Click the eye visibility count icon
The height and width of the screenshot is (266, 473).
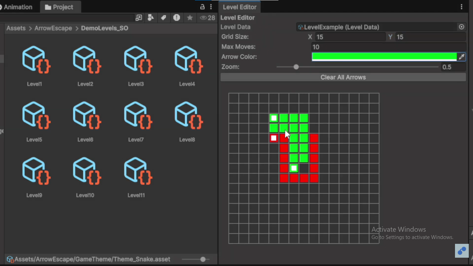point(204,18)
